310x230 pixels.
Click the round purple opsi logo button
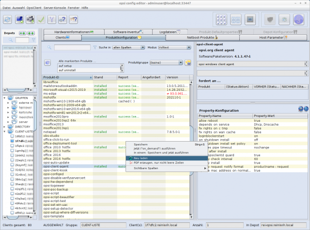298,19
